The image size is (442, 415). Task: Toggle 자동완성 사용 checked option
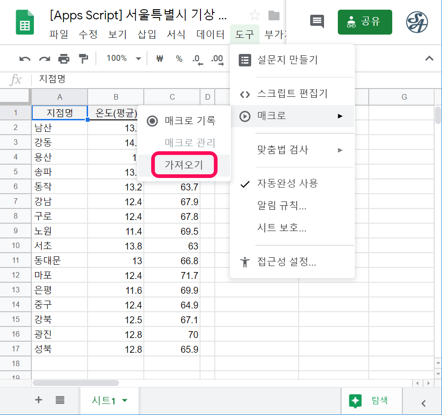click(287, 184)
